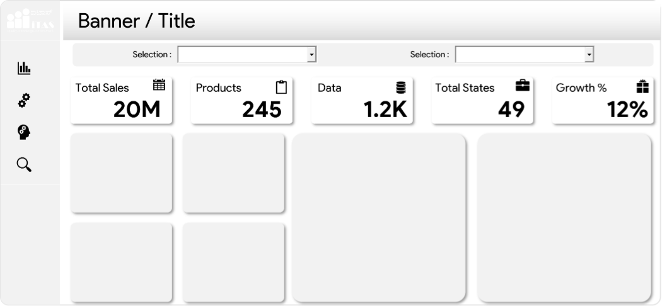Image resolution: width=662 pixels, height=306 pixels.
Task: Click inside the second Selection combo box
Action: click(520, 55)
